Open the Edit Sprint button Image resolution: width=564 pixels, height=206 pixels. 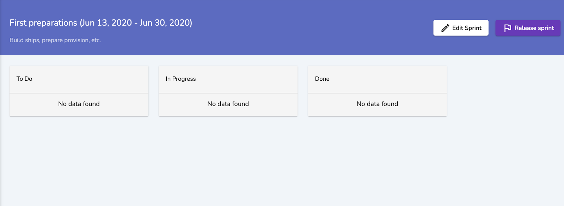pos(461,28)
